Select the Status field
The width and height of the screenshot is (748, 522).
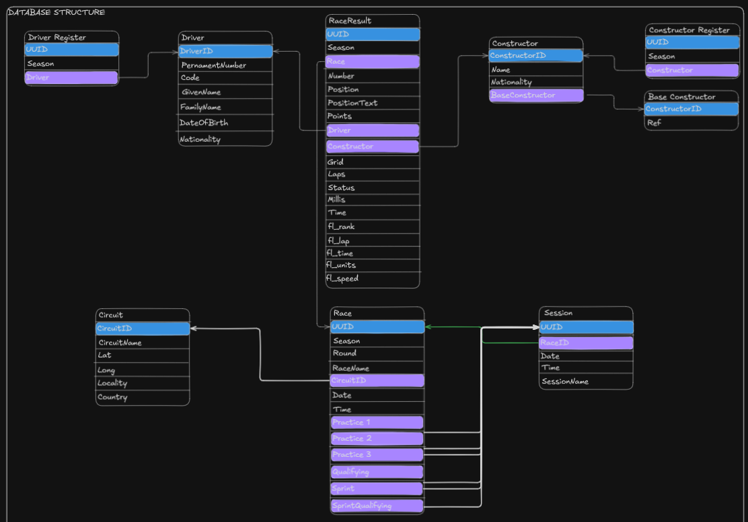(373, 187)
